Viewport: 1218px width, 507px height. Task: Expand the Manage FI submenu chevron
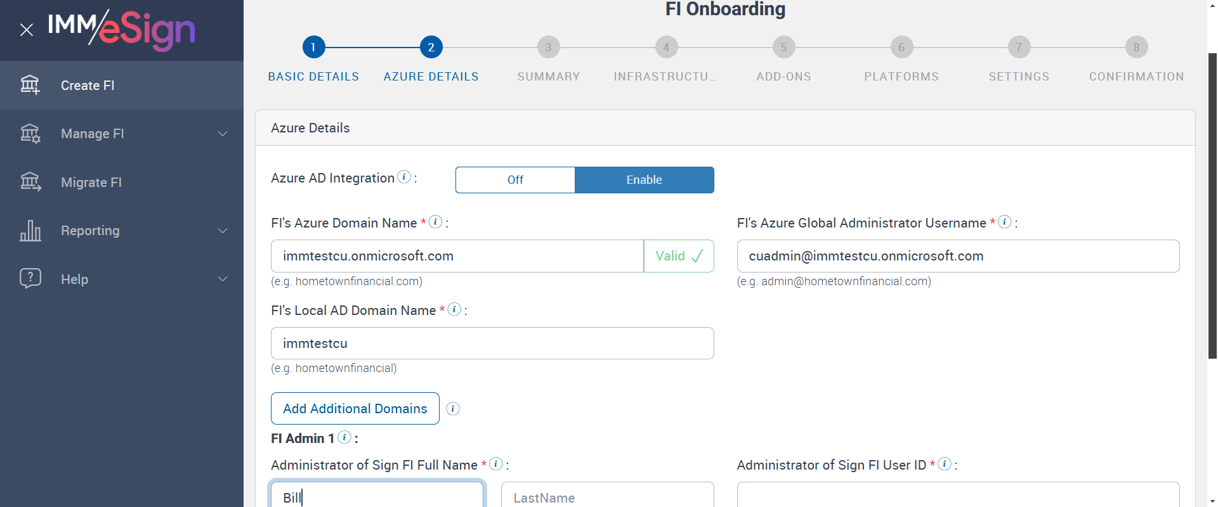point(223,134)
